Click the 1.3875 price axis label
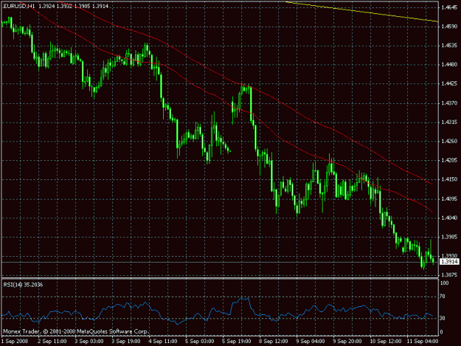 coord(450,275)
